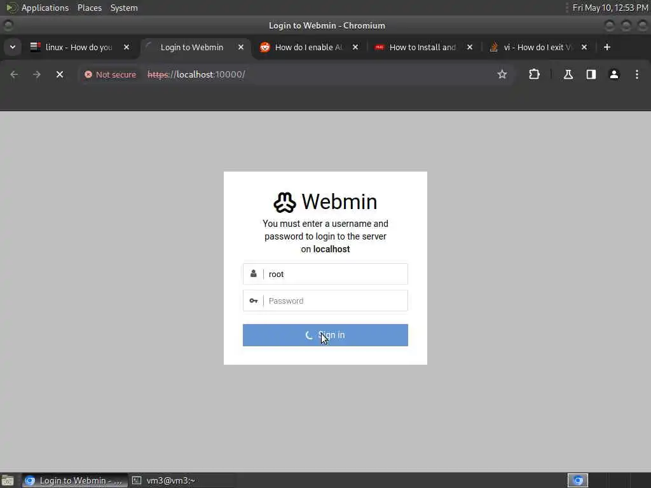
Task: Click the Webmin logo icon
Action: [x=284, y=202]
